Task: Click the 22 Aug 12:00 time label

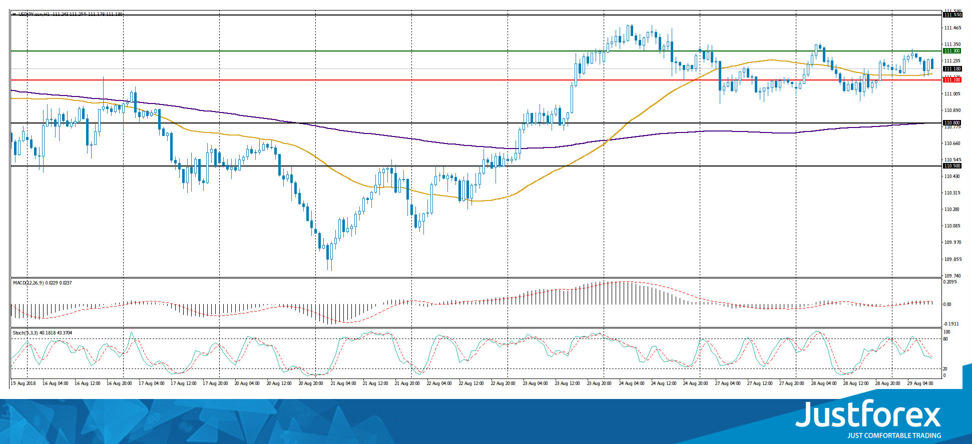Action: click(x=472, y=383)
